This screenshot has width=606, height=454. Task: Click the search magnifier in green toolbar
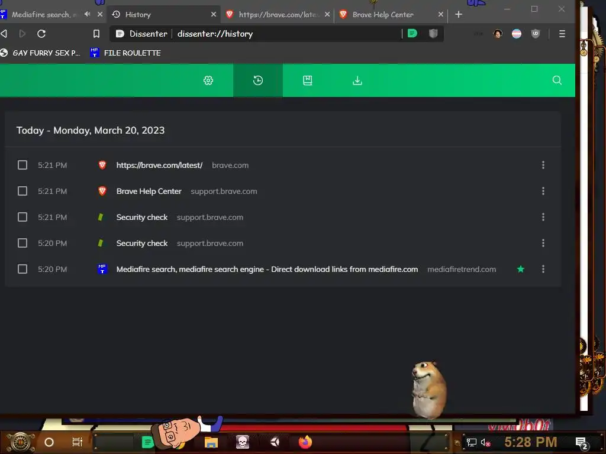click(557, 80)
